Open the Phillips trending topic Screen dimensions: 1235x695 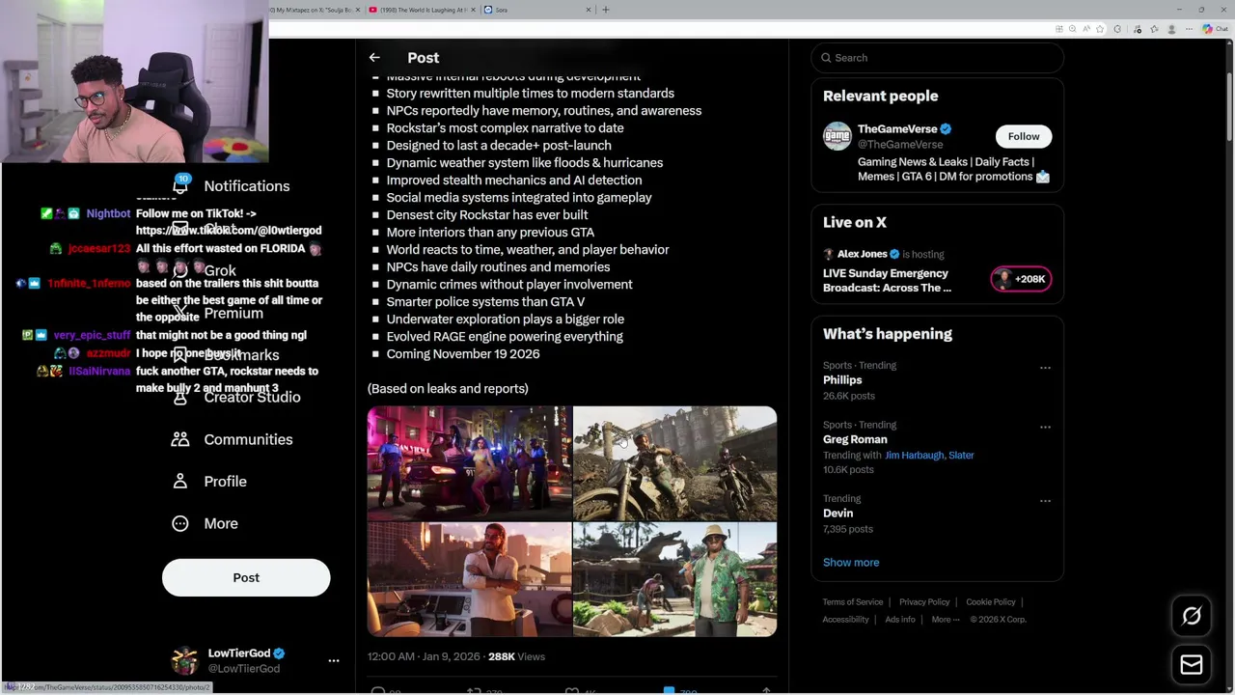pos(842,380)
